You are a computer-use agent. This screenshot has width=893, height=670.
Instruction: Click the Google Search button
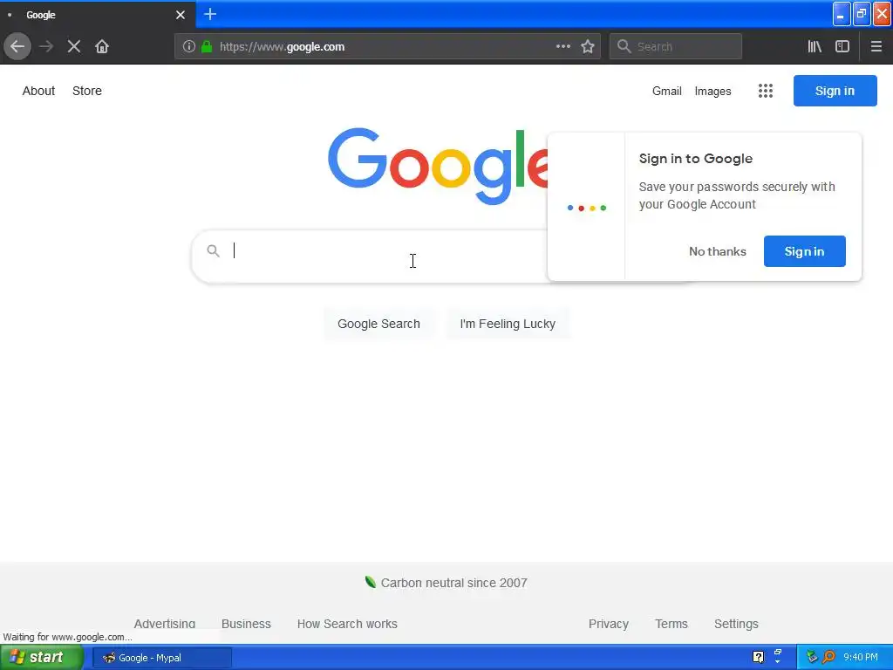[378, 324]
